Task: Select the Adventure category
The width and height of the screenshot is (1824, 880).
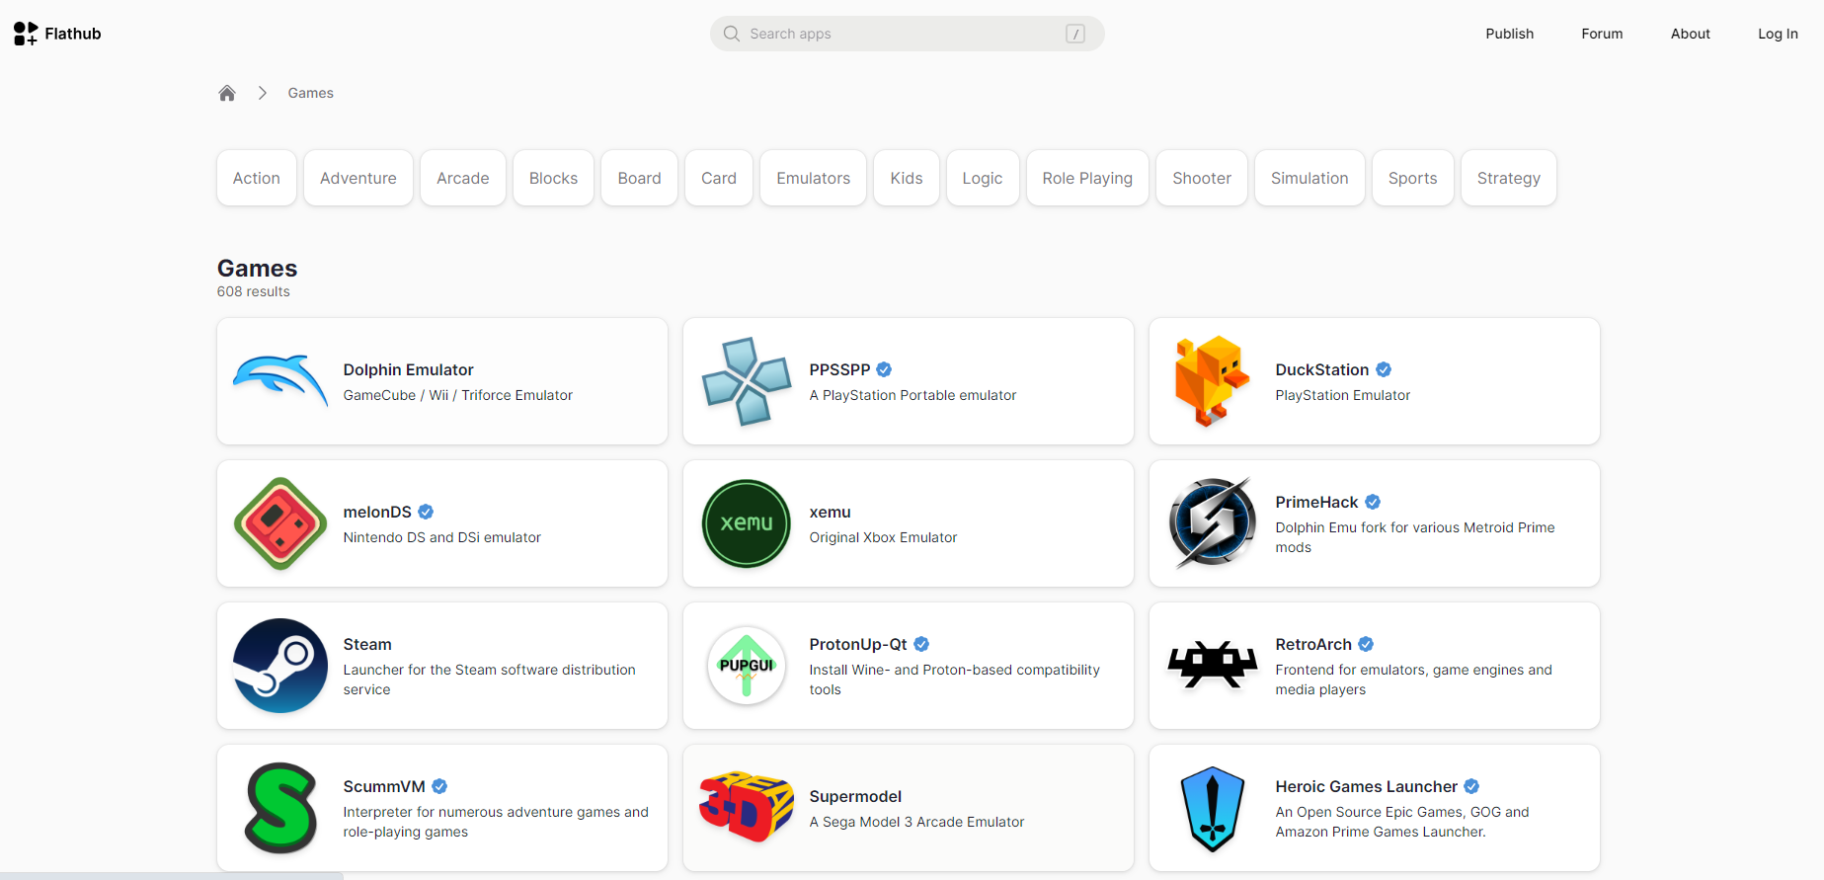Action: pyautogui.click(x=358, y=178)
